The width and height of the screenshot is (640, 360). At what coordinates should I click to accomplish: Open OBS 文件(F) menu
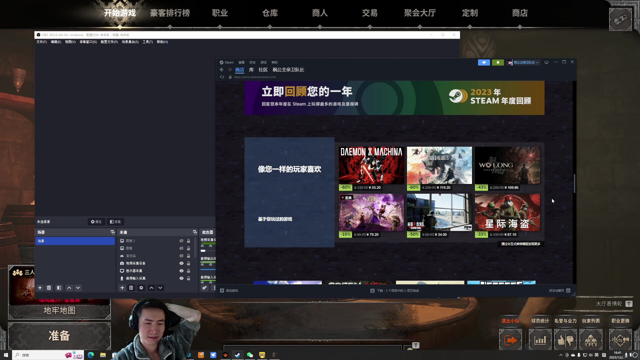[42, 42]
